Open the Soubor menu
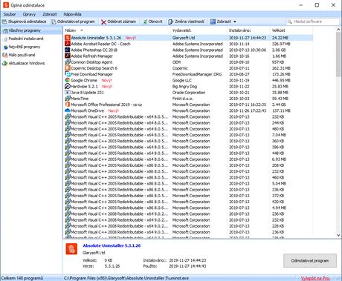 coord(10,14)
